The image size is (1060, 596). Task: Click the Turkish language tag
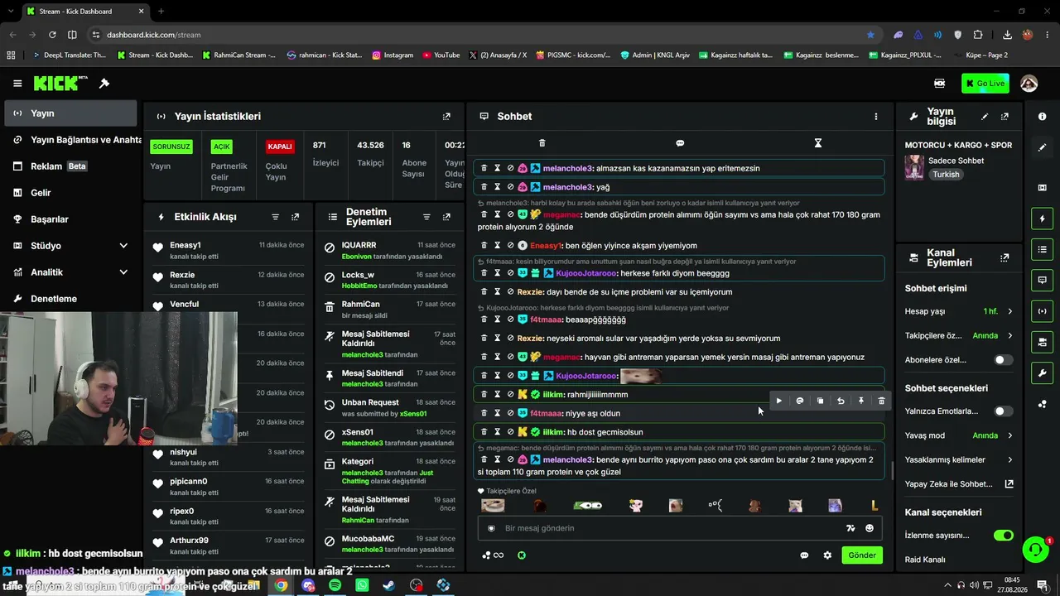tap(946, 175)
